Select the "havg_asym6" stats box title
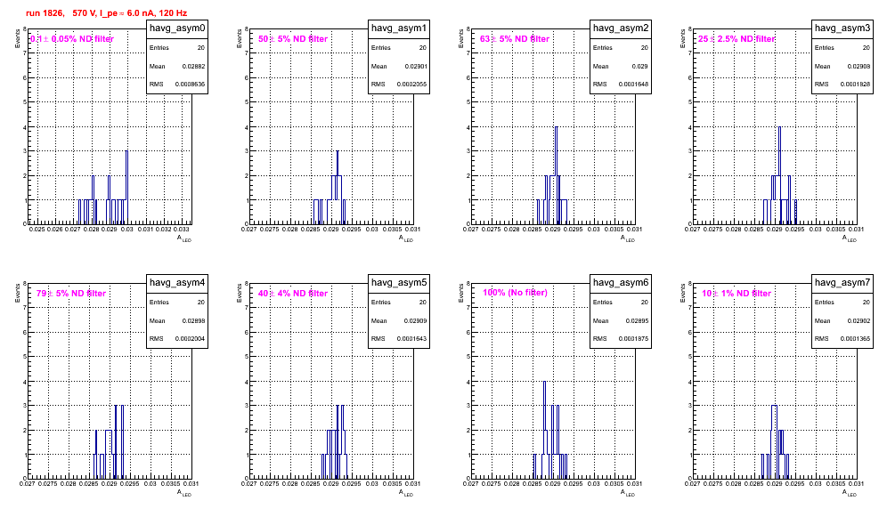Screen dimensions: 887x509 coord(621,283)
